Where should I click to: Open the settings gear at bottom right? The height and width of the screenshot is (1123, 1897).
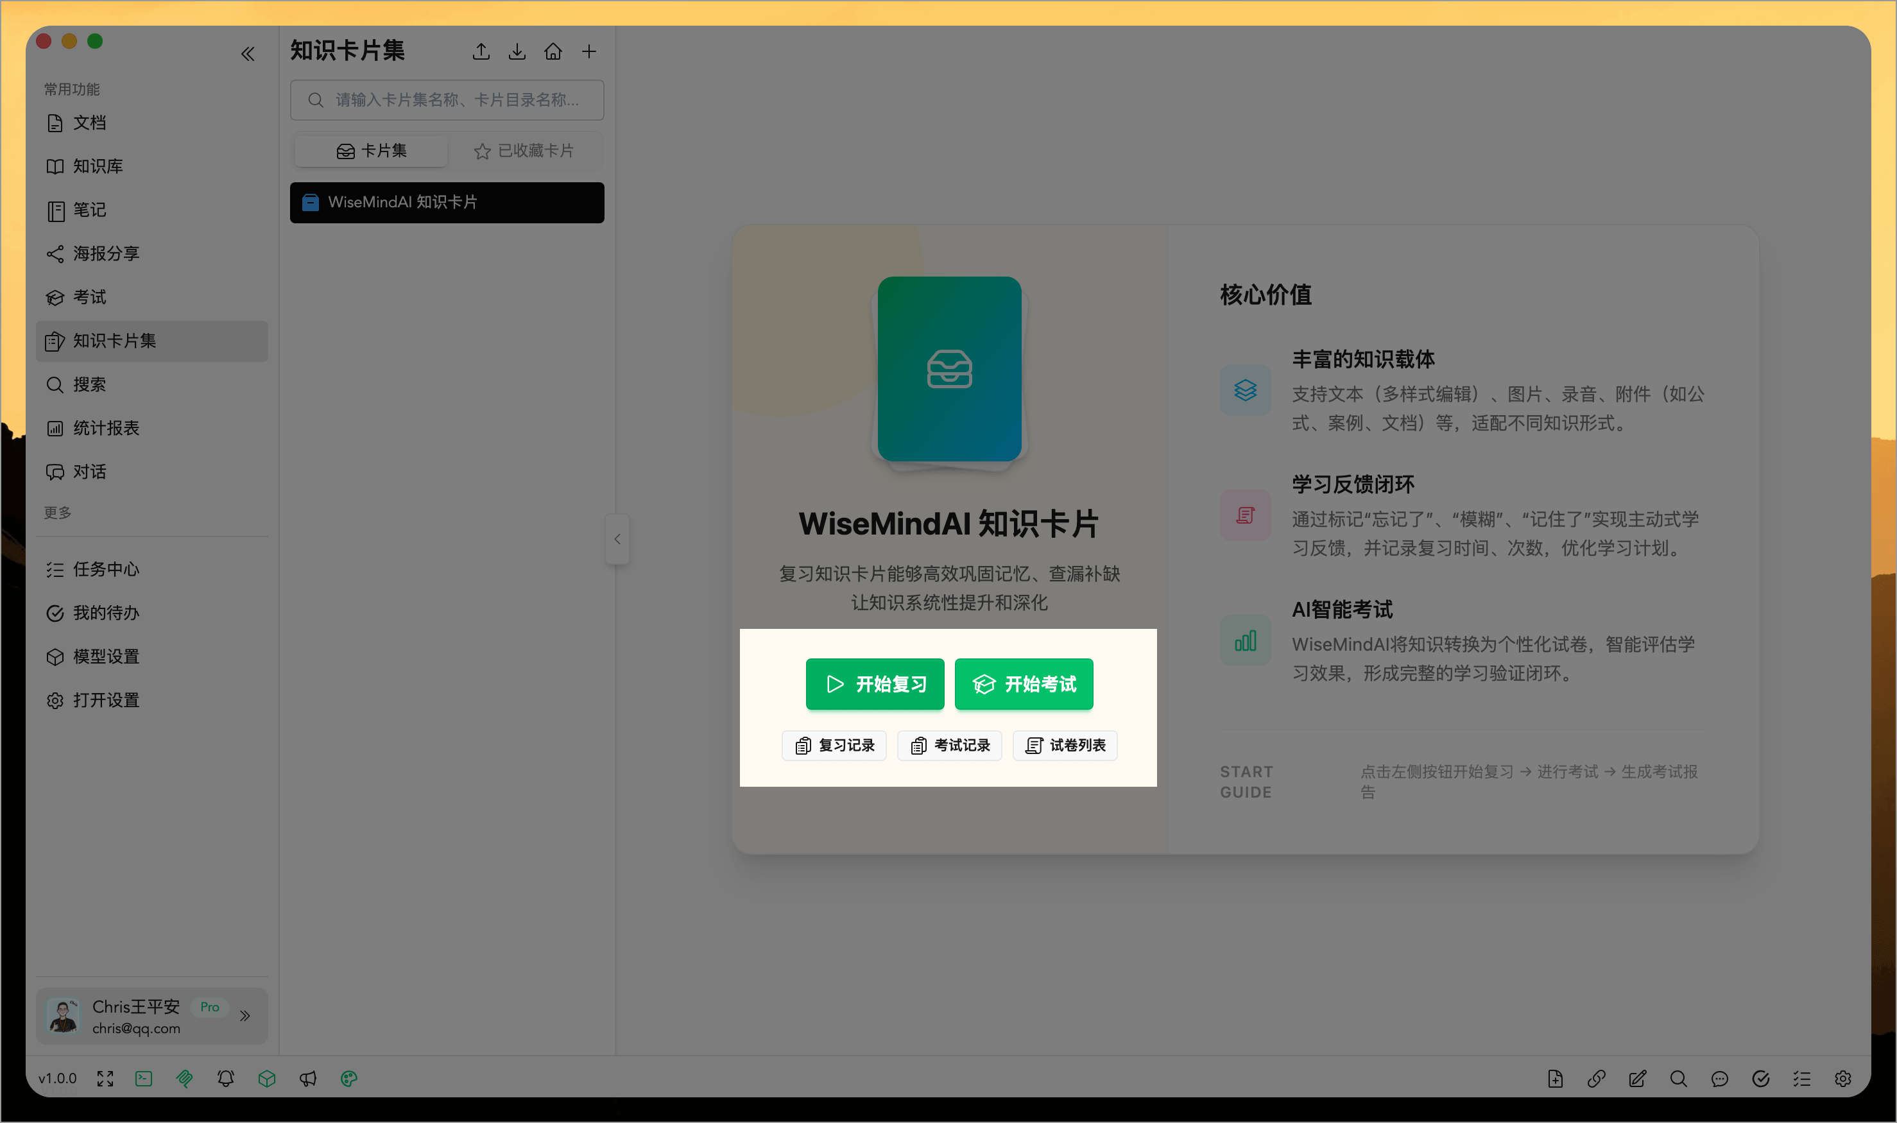(x=1843, y=1078)
